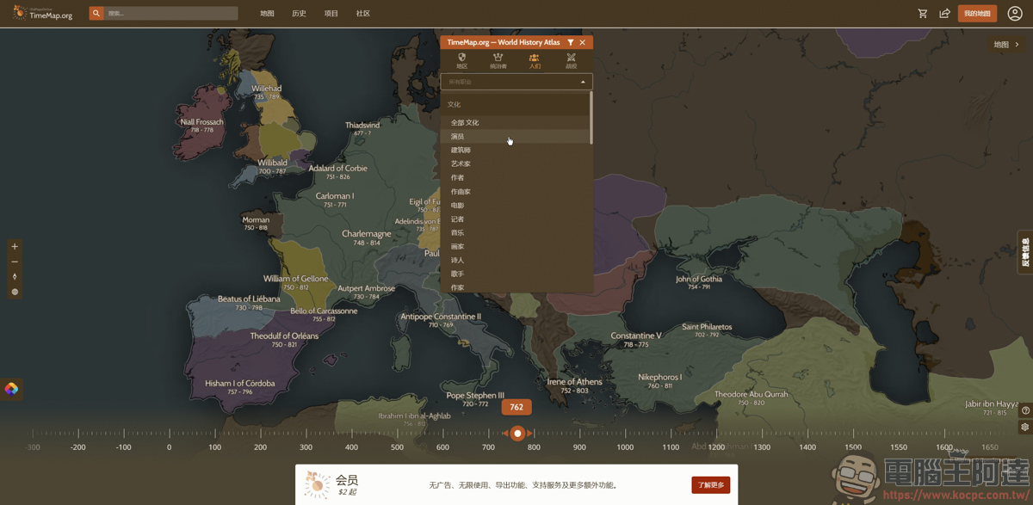Switch to the 地区 tab
The height and width of the screenshot is (505, 1033).
462,61
